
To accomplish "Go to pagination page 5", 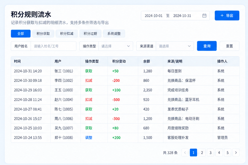I will click(x=227, y=152).
